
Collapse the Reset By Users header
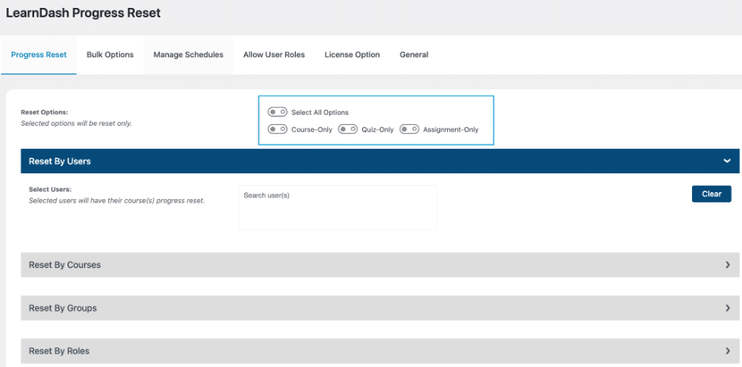pyautogui.click(x=380, y=161)
